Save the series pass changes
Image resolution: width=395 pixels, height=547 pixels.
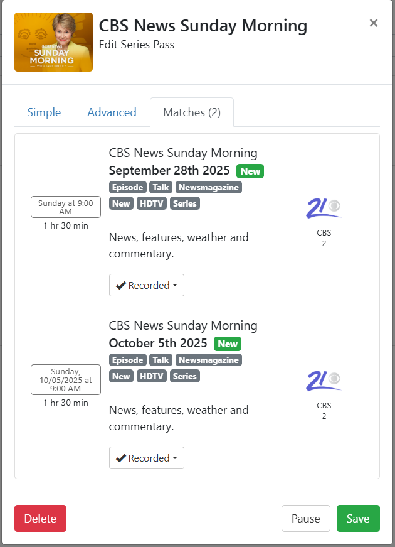[358, 519]
